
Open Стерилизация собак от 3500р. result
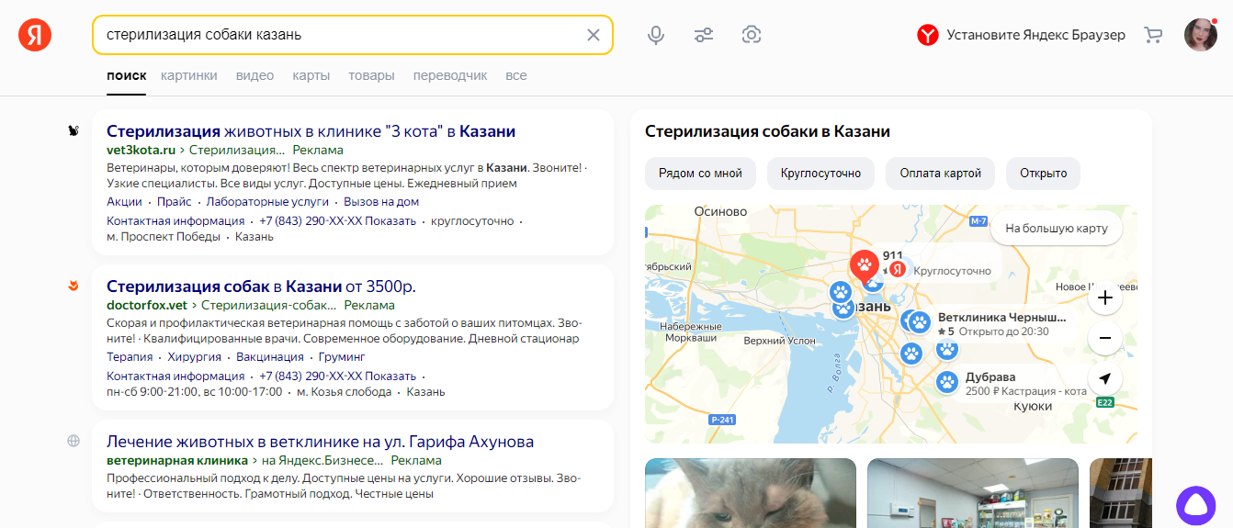[x=261, y=286]
